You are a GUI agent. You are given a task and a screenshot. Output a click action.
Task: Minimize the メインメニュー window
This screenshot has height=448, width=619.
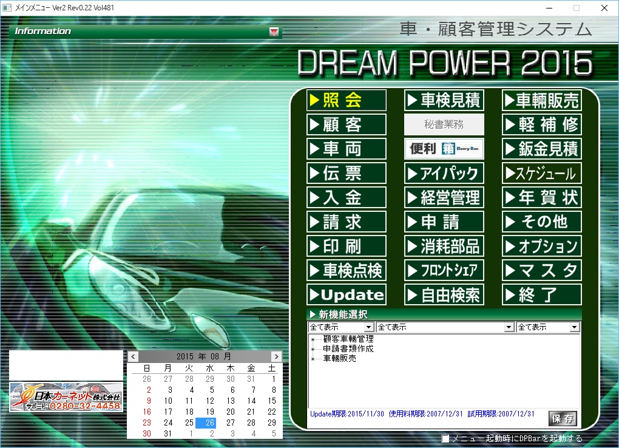(x=549, y=8)
